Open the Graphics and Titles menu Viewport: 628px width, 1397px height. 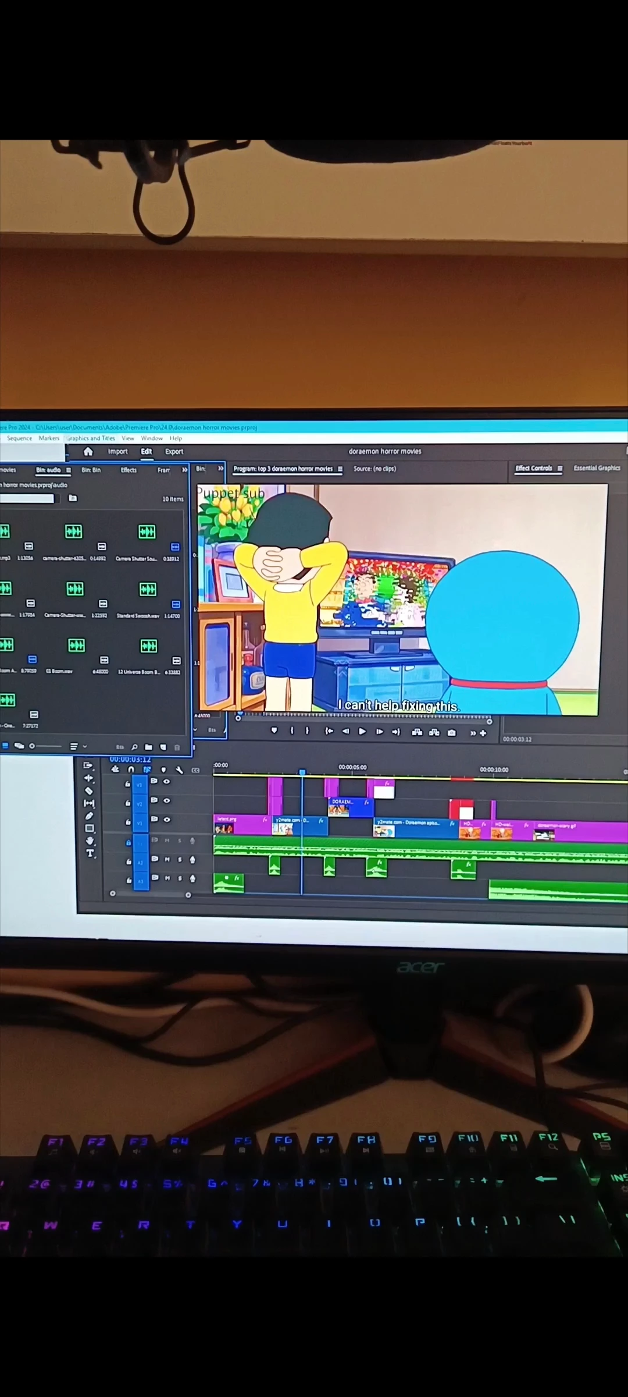tap(91, 438)
